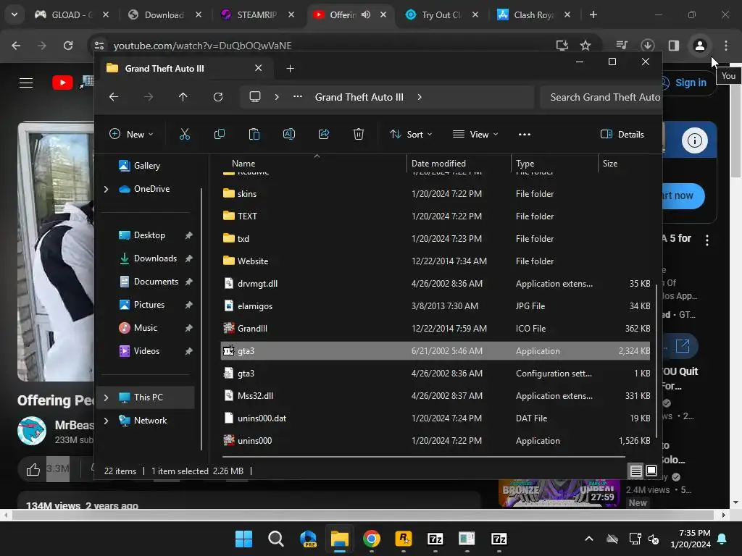Bookmark this page with Chrome star icon
The height and width of the screenshot is (556, 742).
tap(585, 46)
